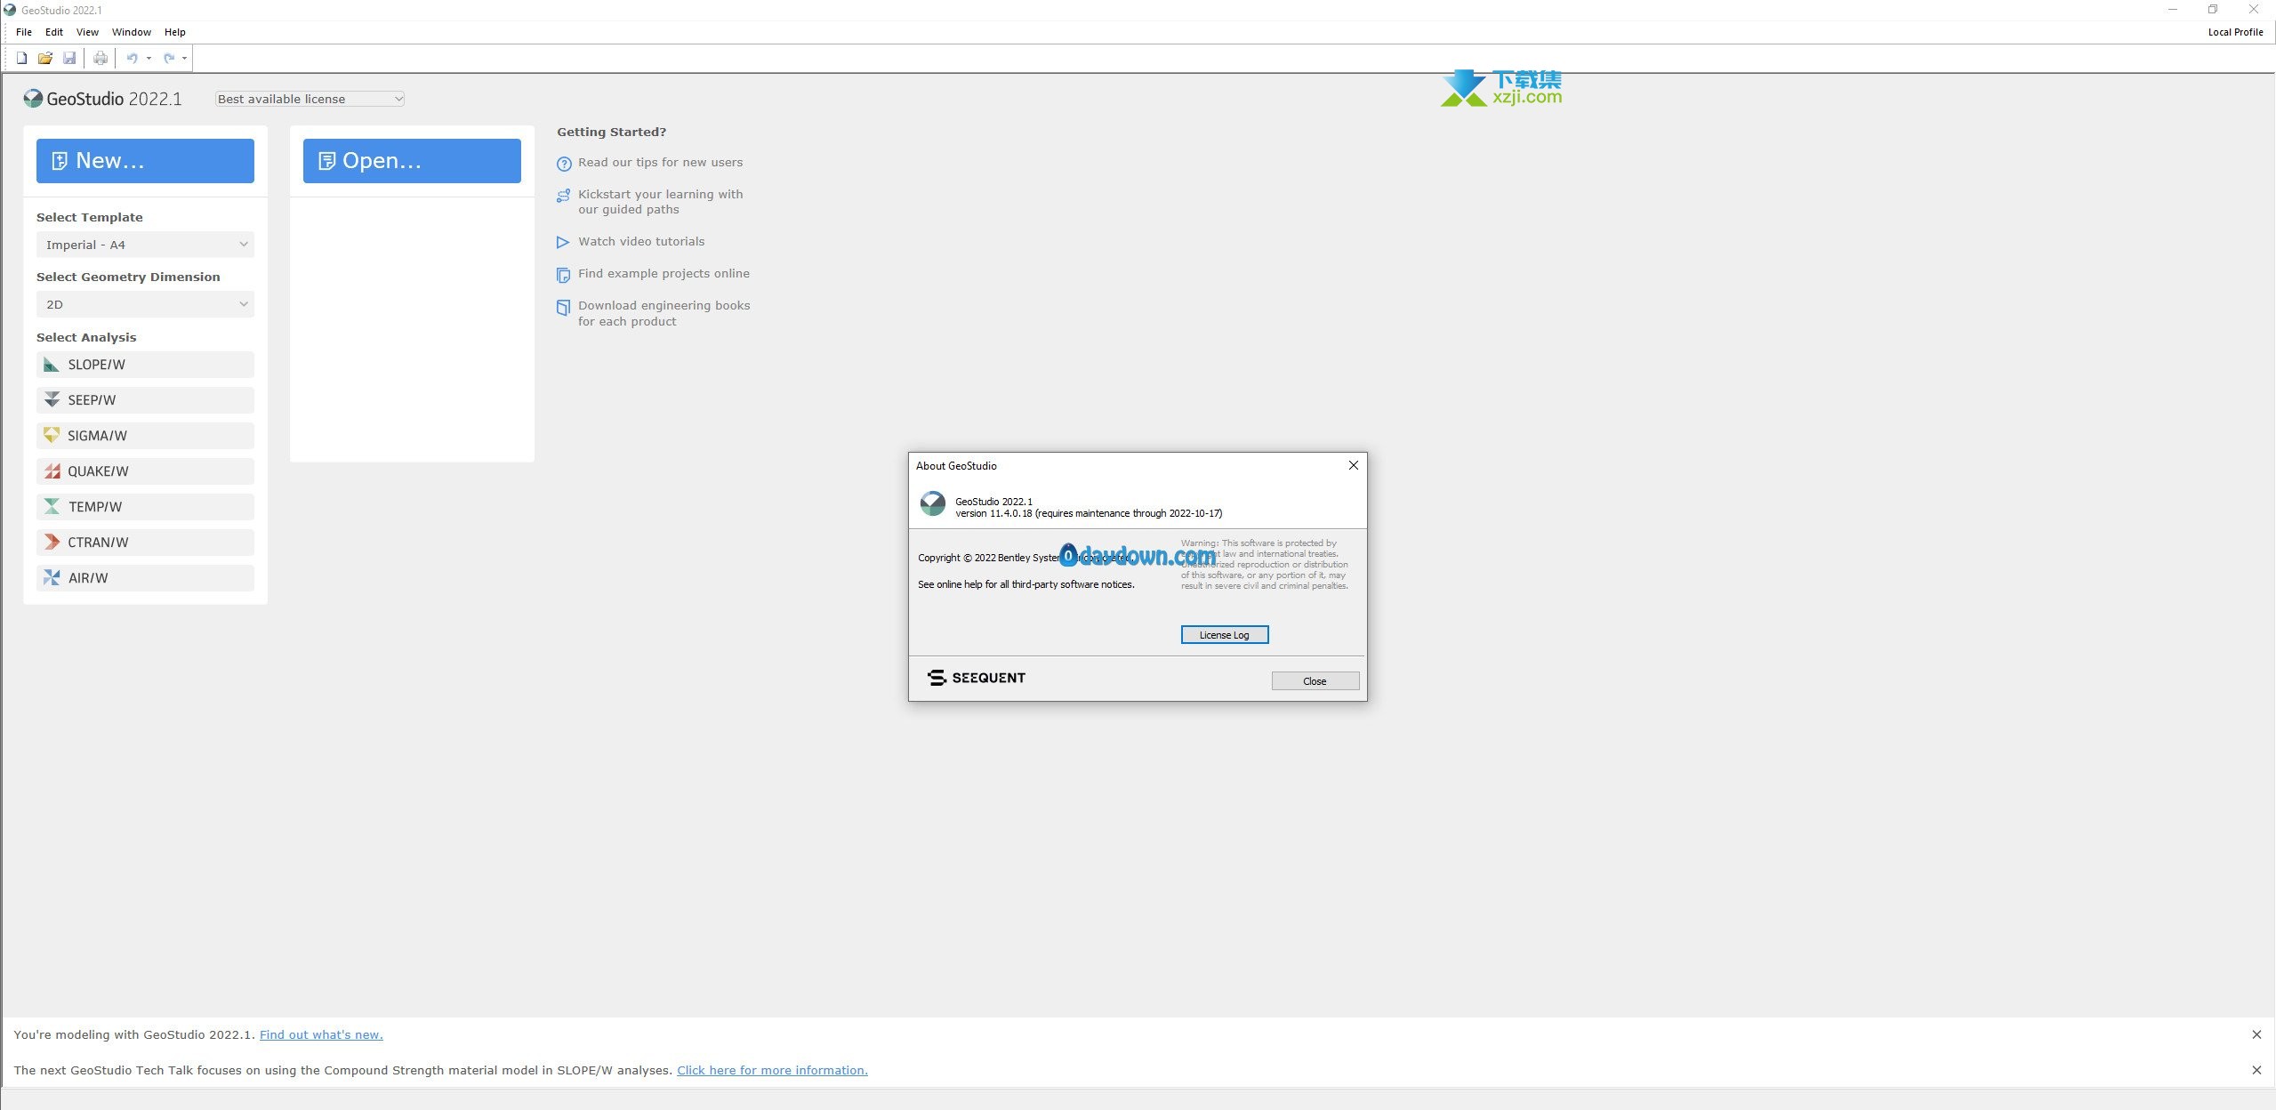
Task: Click the play triangle video icon
Action: point(563,243)
